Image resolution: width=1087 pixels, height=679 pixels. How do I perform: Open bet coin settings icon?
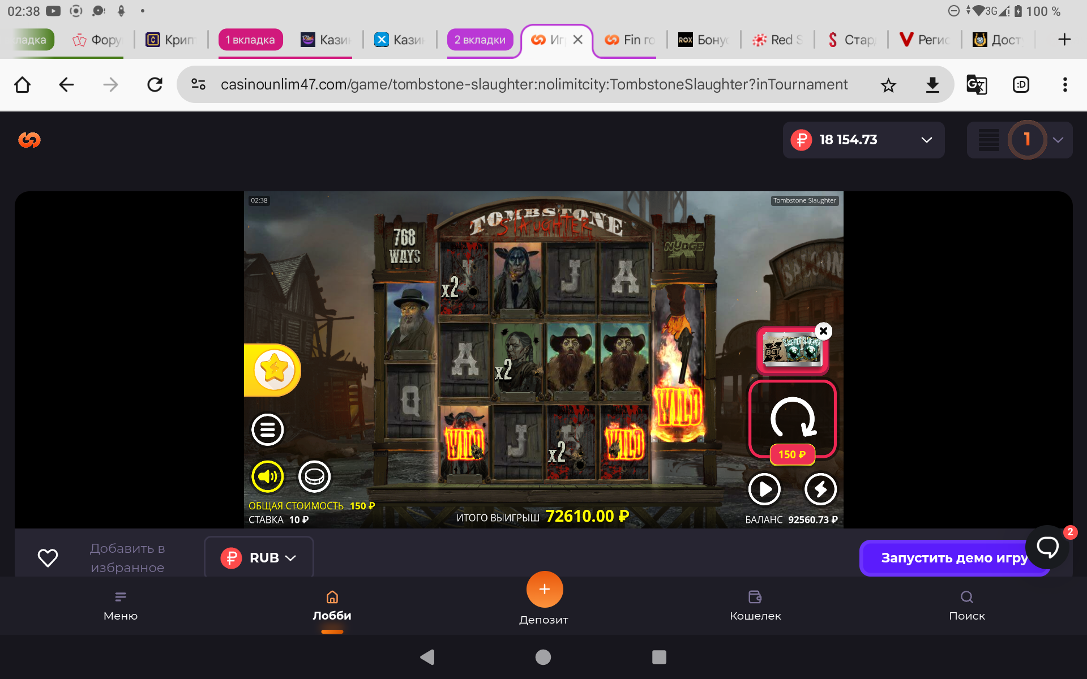[314, 476]
